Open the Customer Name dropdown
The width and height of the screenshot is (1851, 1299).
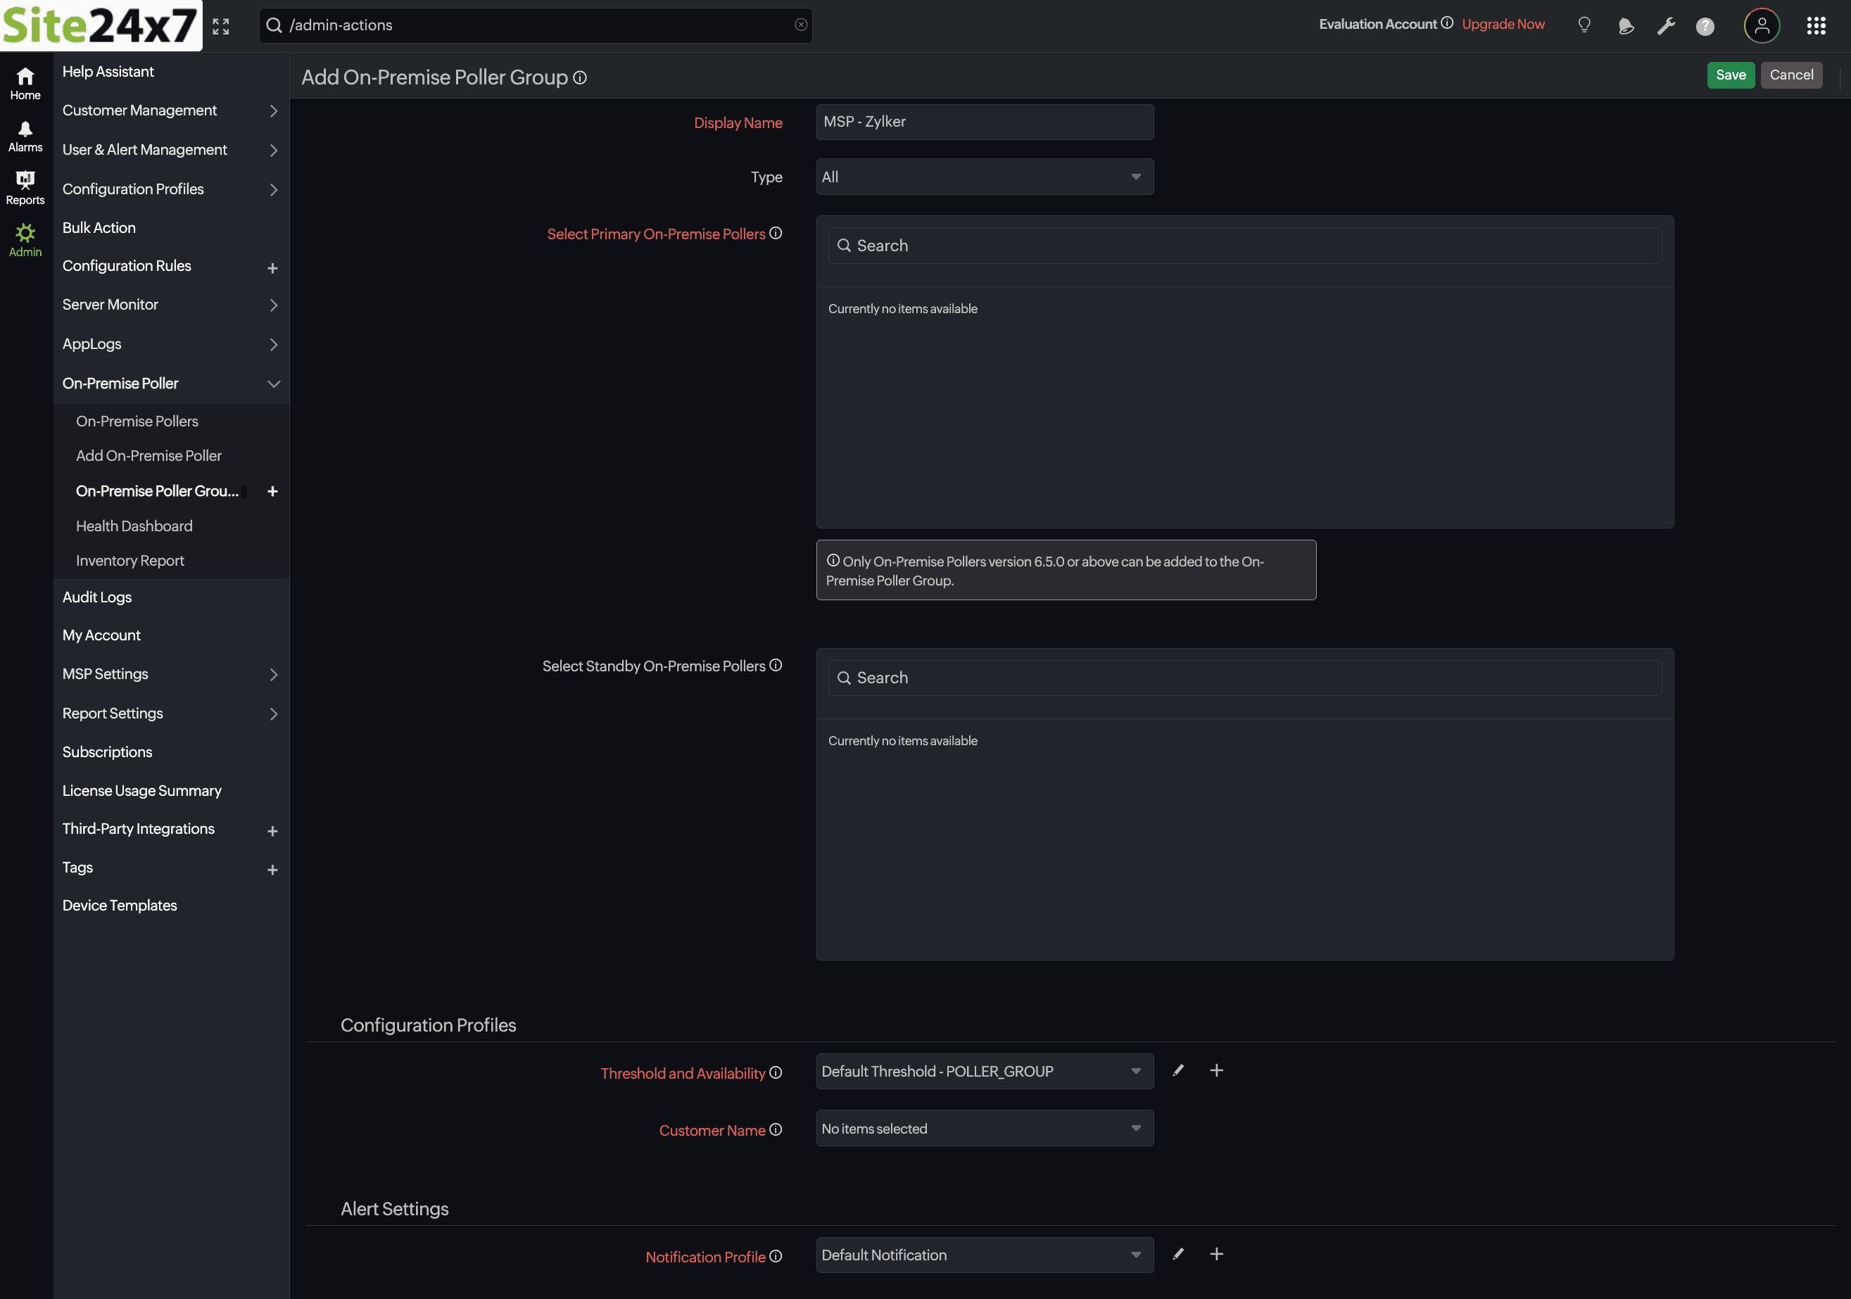pyautogui.click(x=983, y=1128)
